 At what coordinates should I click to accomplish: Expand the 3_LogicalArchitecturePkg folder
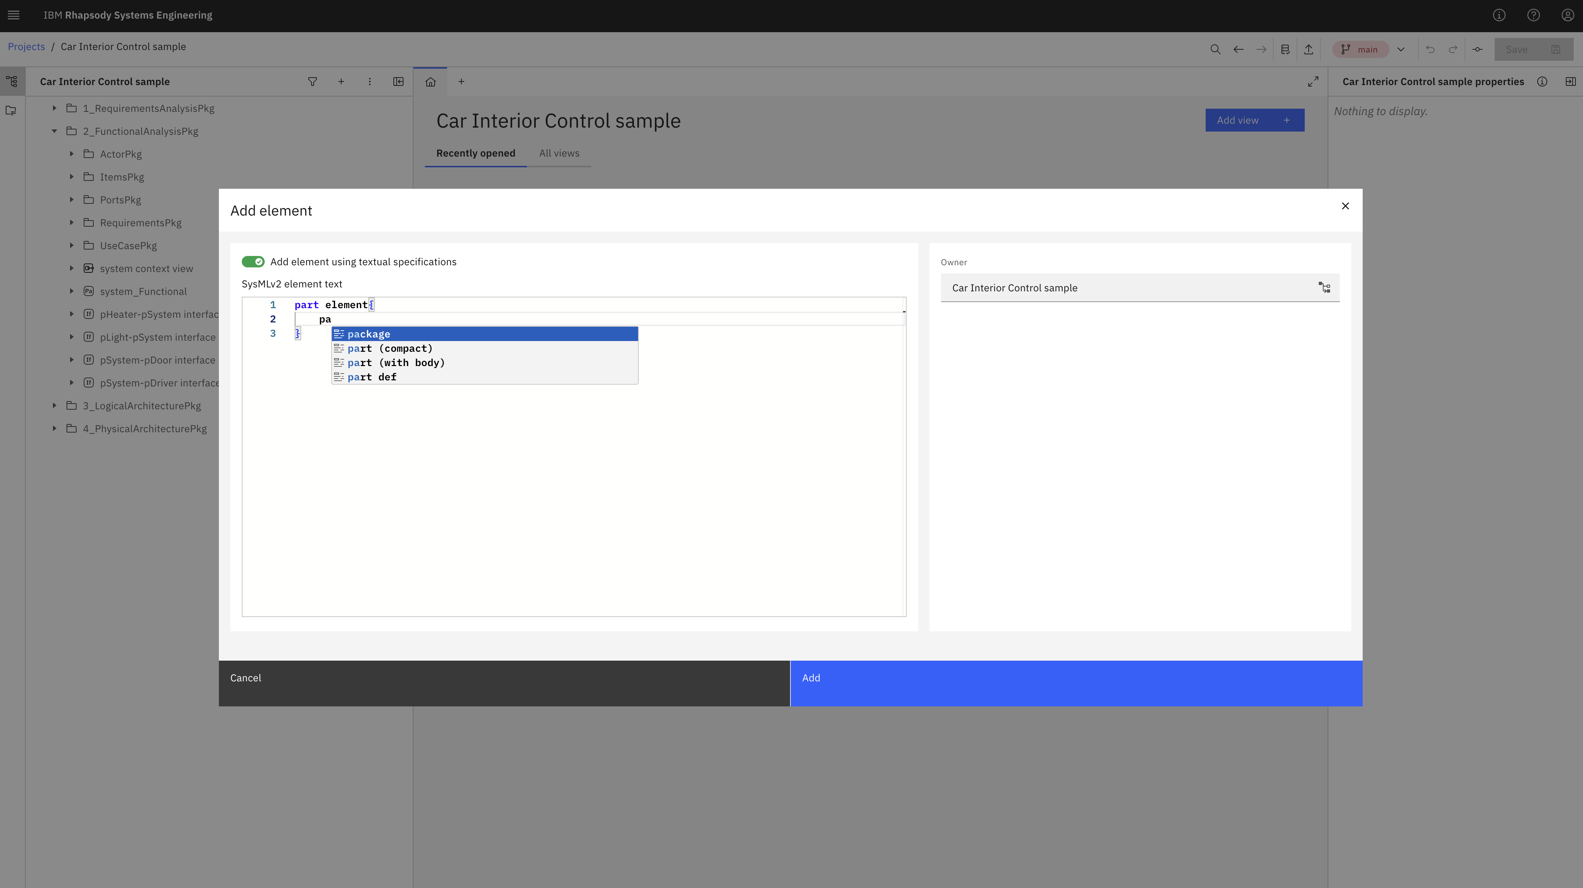coord(54,405)
